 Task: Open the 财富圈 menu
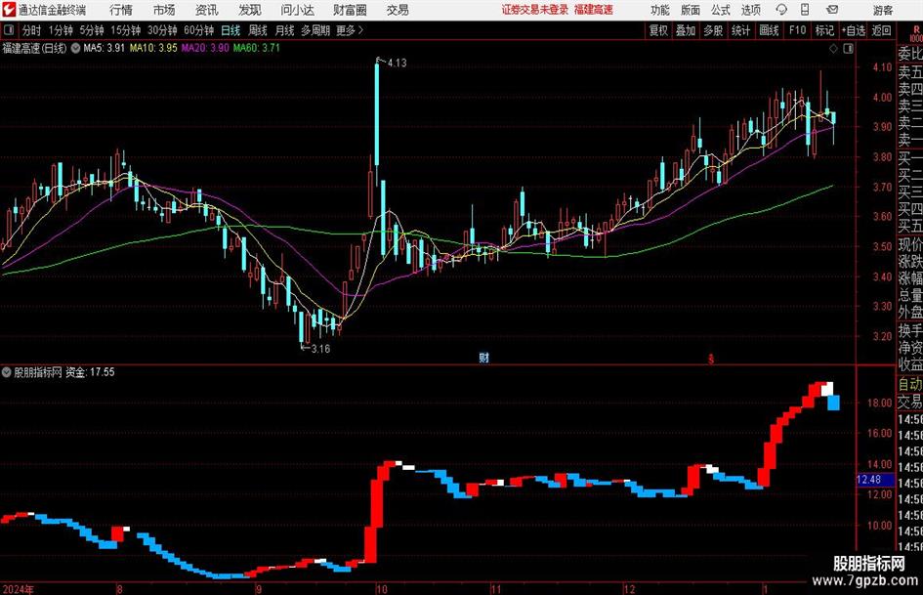click(350, 10)
